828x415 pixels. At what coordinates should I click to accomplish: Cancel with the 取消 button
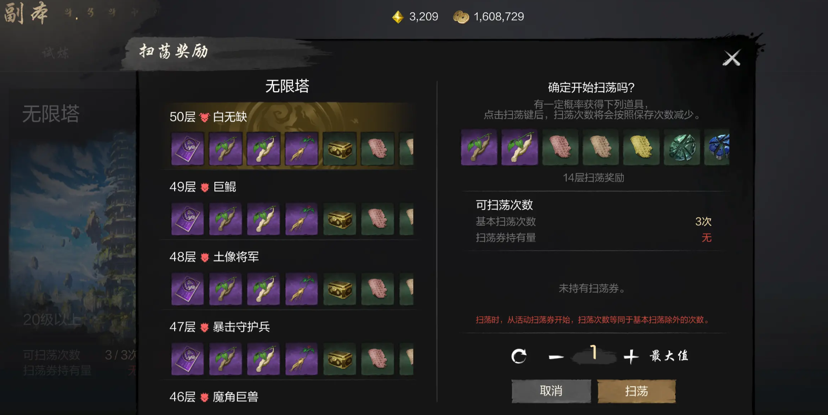click(x=551, y=391)
